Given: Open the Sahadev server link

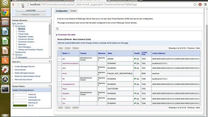Looking at the screenshot, I should tap(66, 93).
